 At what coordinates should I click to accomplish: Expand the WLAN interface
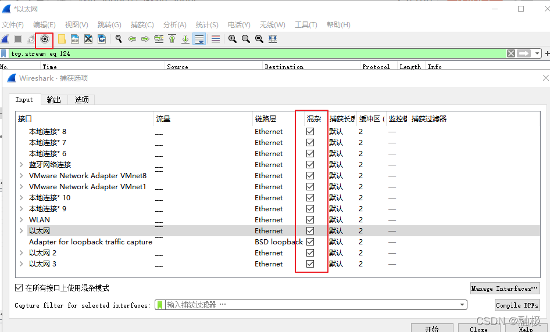point(22,220)
